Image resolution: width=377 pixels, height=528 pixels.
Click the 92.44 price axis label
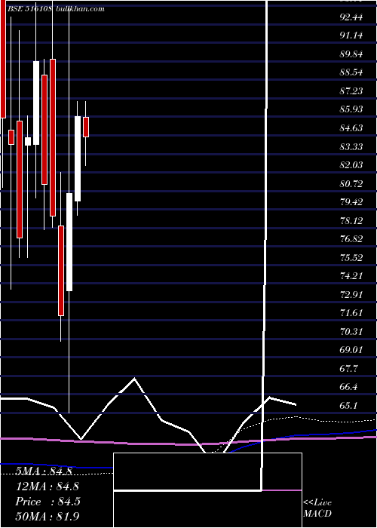(x=351, y=17)
